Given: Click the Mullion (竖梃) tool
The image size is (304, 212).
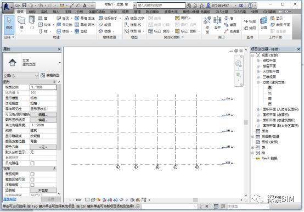Looking at the screenshot, I should pyautogui.click(x=81, y=31).
